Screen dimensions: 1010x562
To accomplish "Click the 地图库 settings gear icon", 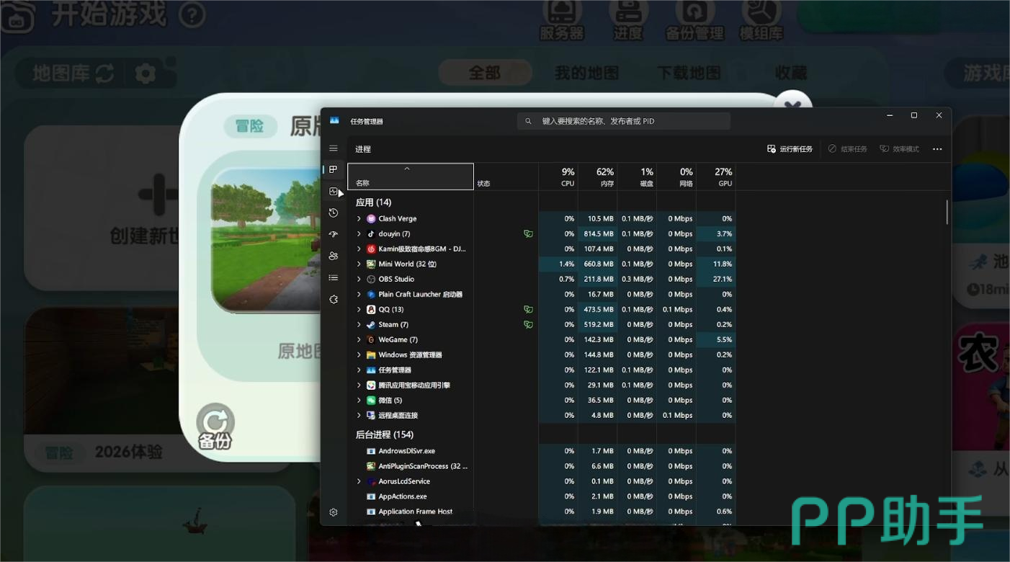I will [146, 73].
